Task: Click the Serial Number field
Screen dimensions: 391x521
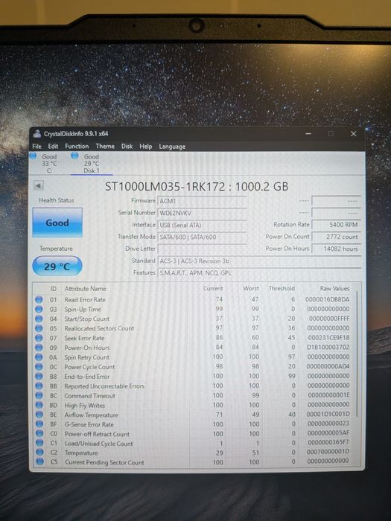Action: (202, 213)
